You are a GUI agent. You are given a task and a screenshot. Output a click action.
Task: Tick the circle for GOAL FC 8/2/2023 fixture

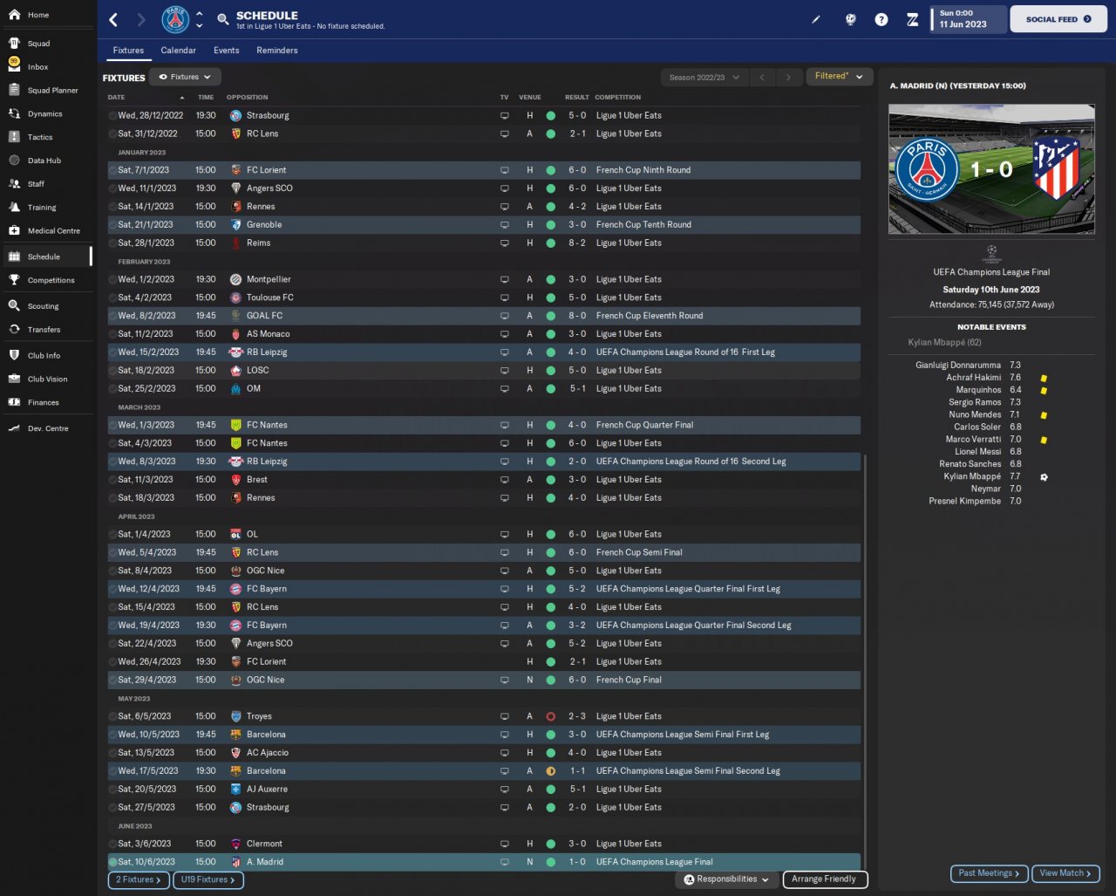[x=112, y=316]
